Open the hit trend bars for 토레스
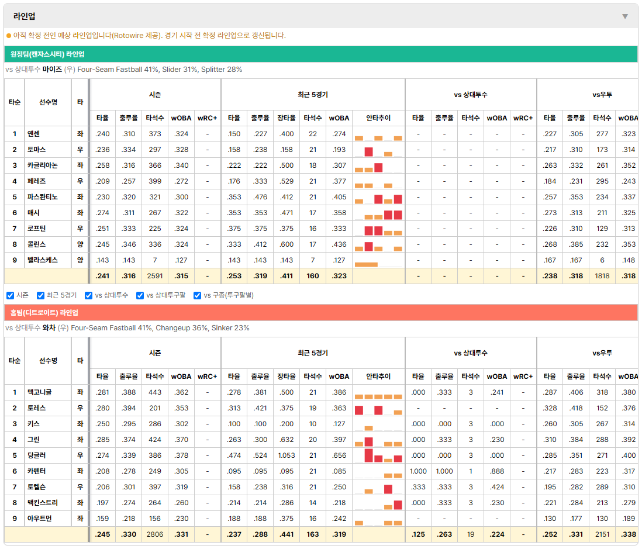Screen dimensions: 642x549 pos(378,409)
